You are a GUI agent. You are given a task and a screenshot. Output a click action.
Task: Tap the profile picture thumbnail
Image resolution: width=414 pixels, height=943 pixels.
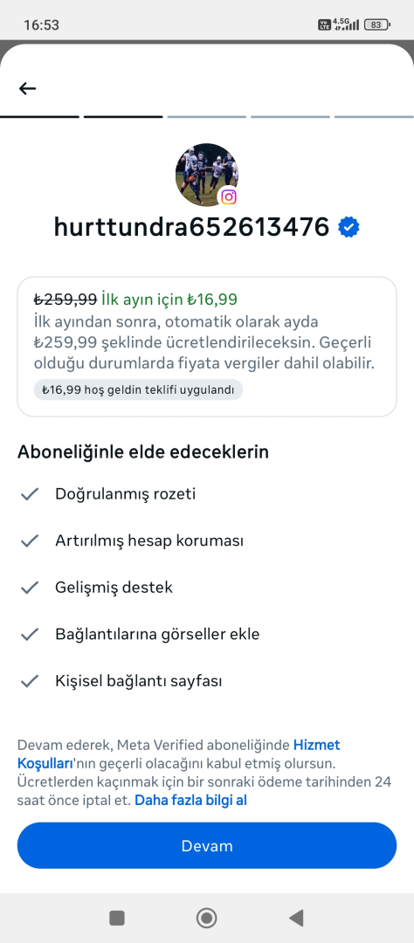[207, 175]
